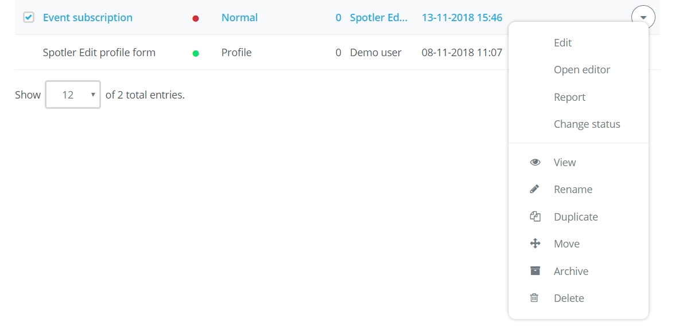The width and height of the screenshot is (675, 334).
Task: Click the trash icon beside Delete
Action: pyautogui.click(x=534, y=298)
